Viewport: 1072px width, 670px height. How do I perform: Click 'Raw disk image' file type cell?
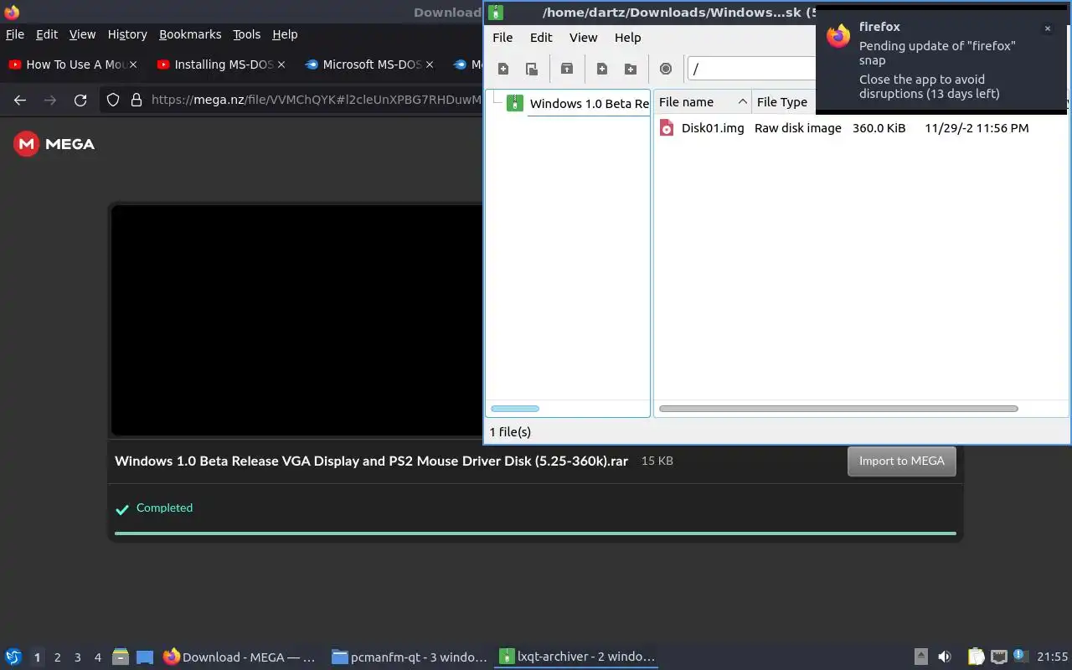(x=797, y=128)
